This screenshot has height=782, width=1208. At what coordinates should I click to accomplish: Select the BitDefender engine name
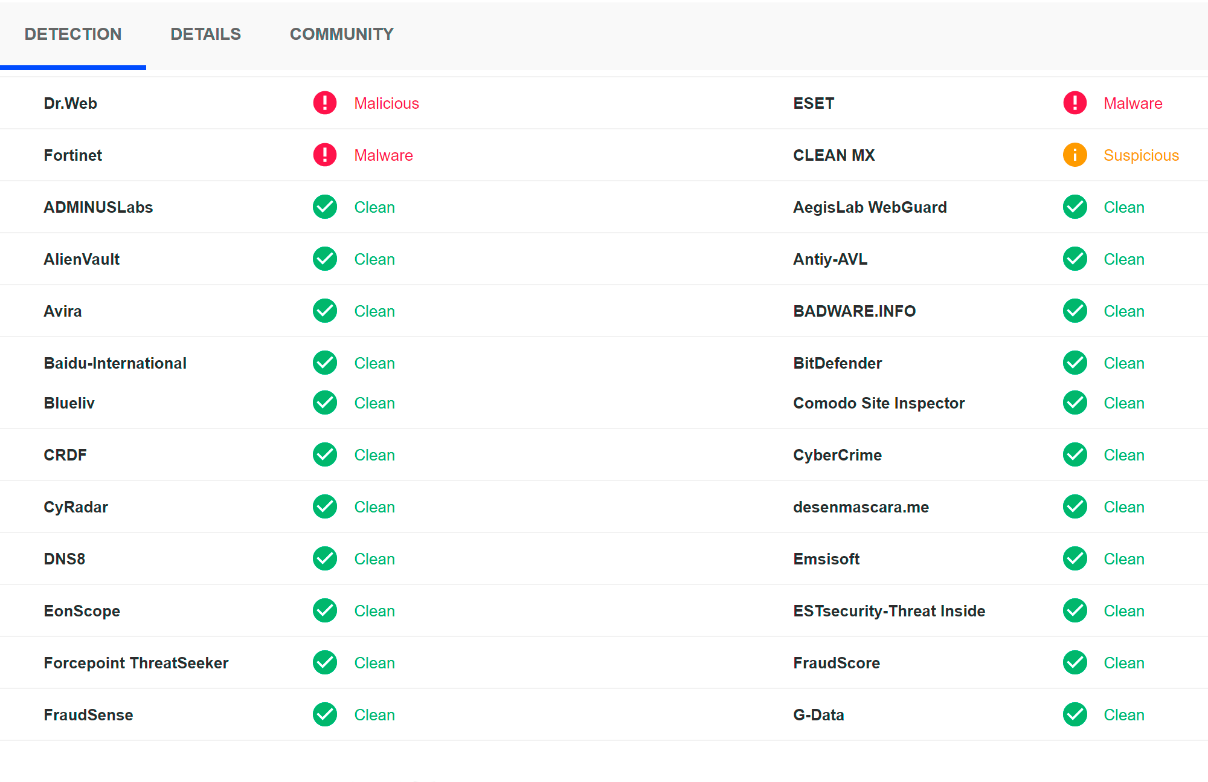click(x=838, y=363)
